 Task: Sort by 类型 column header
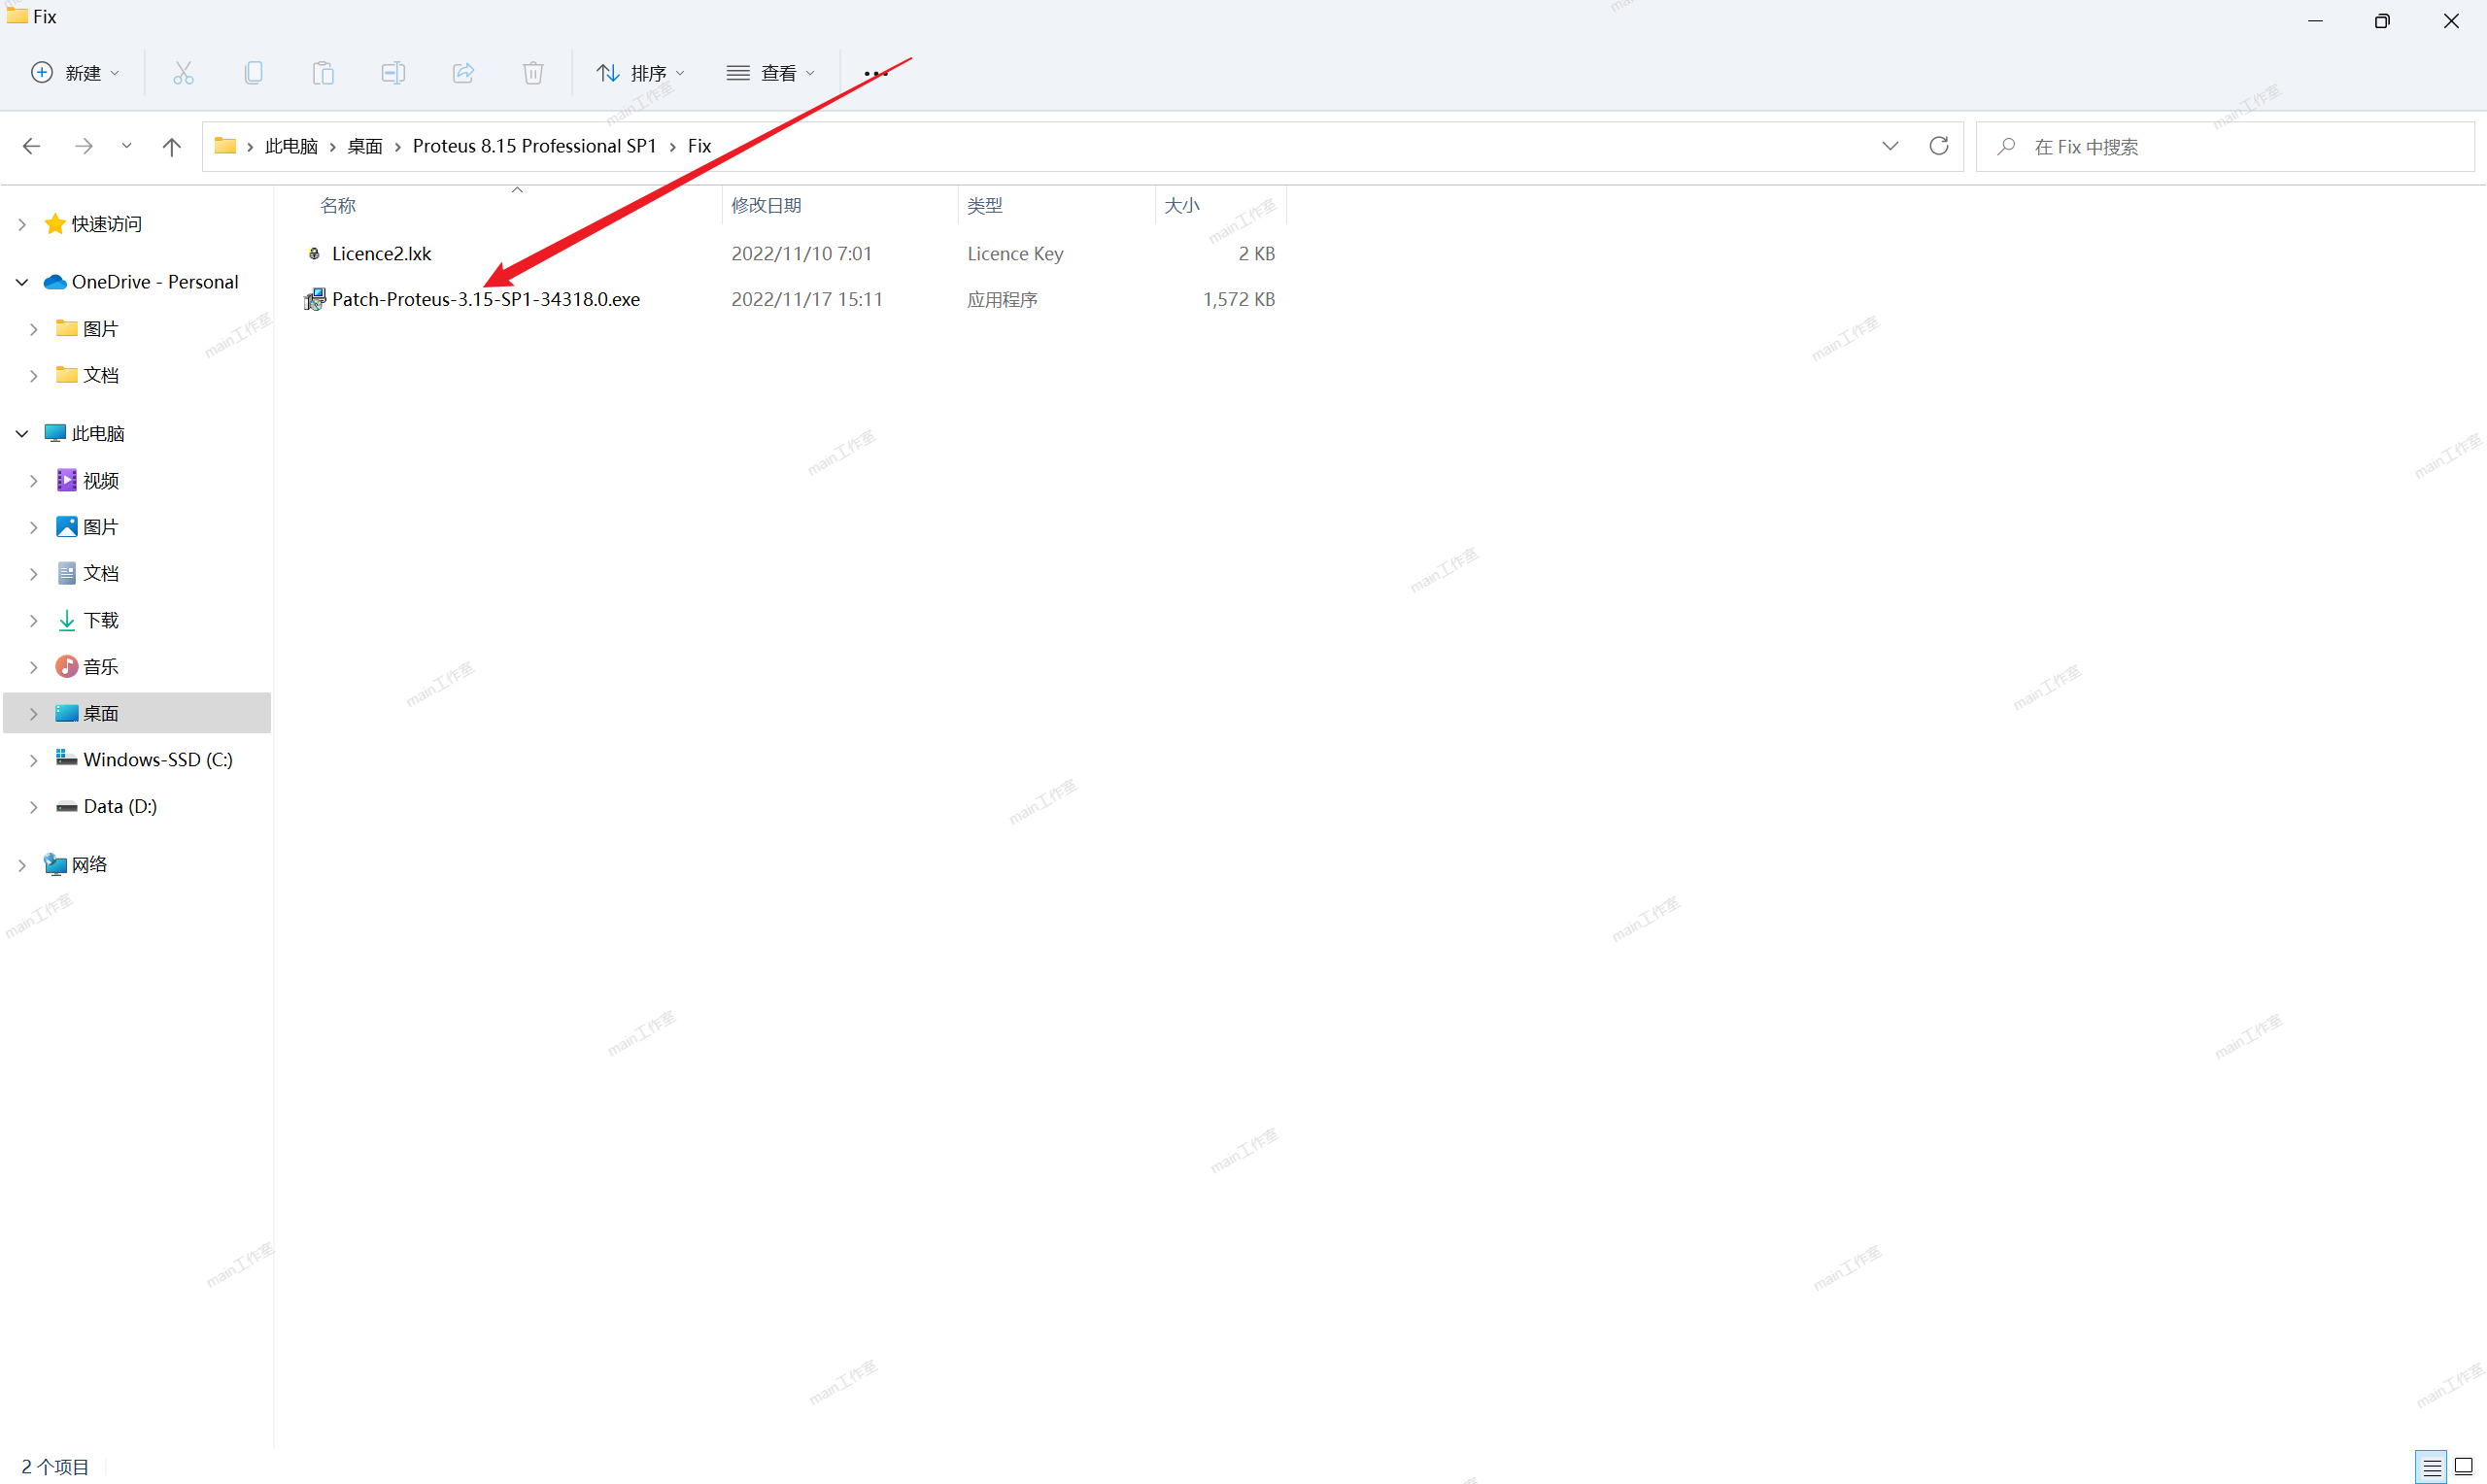coord(985,205)
